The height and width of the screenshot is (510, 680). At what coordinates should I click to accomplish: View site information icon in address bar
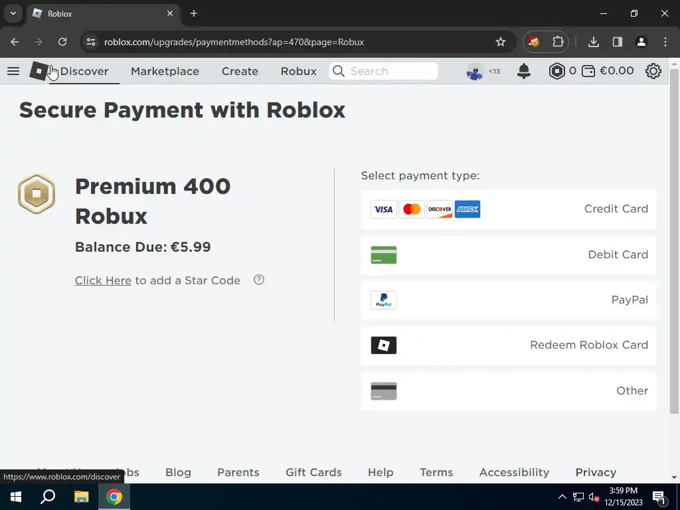pos(90,42)
